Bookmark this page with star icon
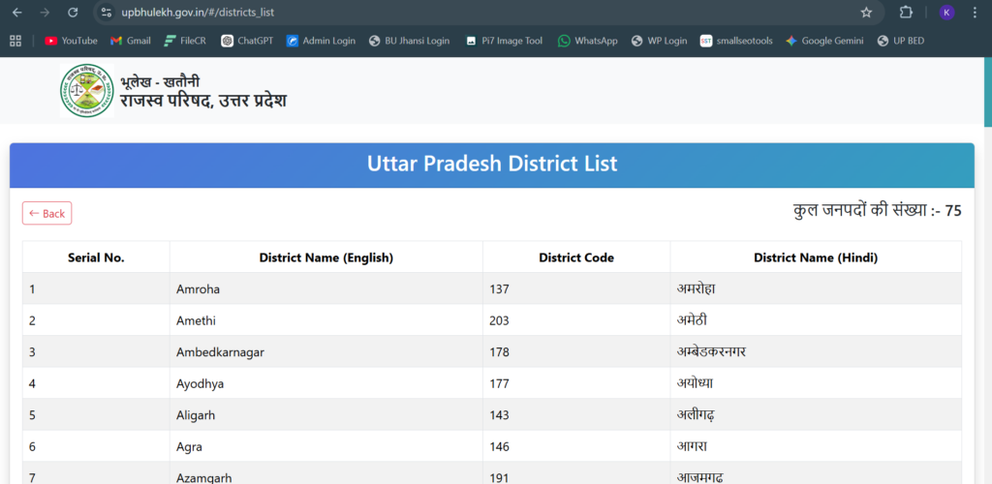Screen dimensions: 992x484 tap(866, 12)
